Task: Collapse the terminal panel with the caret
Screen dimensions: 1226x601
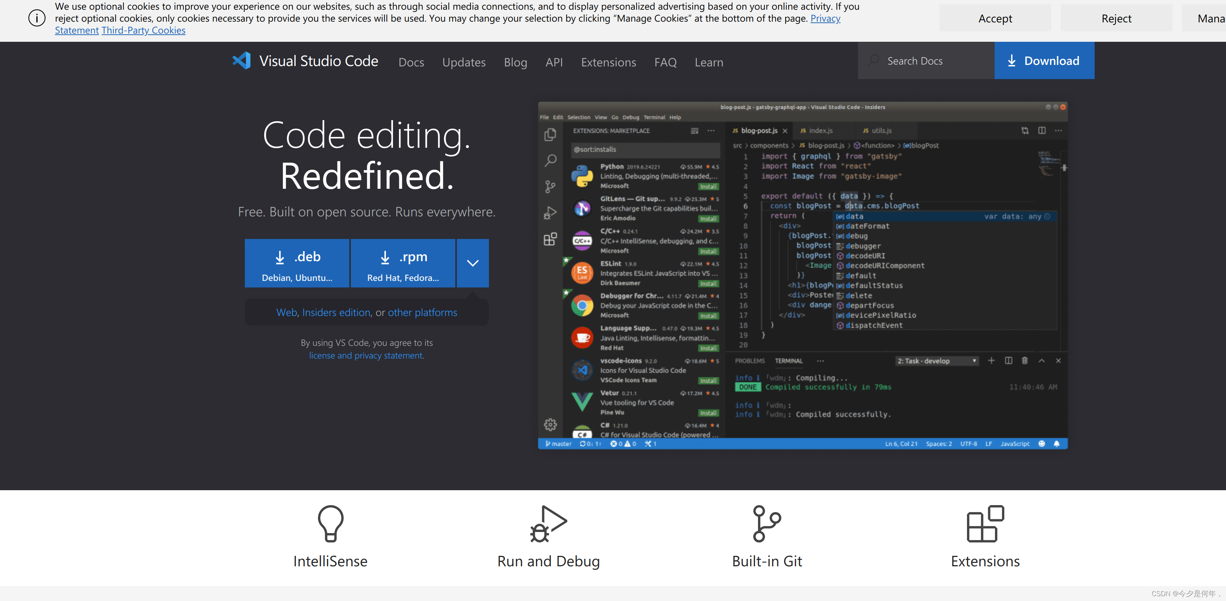Action: (1042, 361)
